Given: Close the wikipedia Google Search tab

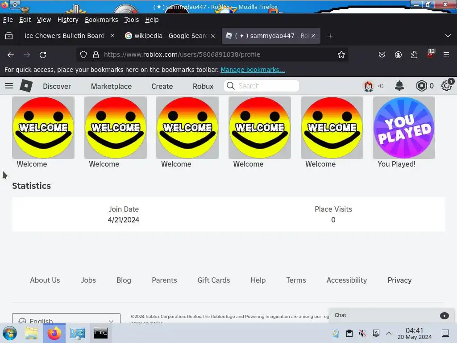Looking at the screenshot, I should 213,36.
